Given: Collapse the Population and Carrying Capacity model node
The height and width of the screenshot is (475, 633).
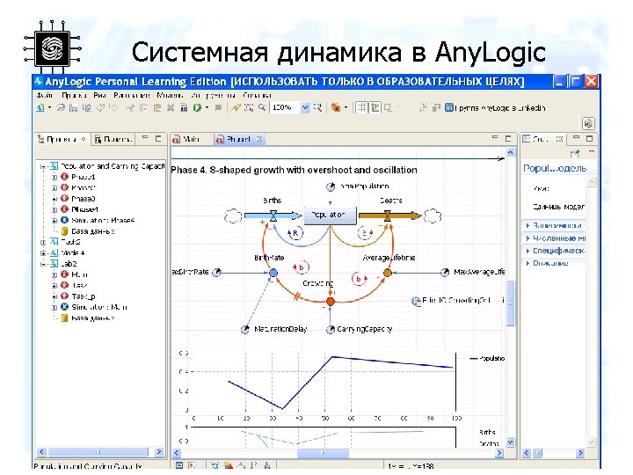Looking at the screenshot, I should [43, 166].
